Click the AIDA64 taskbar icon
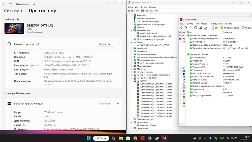This screenshot has height=142, width=252. coord(164,138)
